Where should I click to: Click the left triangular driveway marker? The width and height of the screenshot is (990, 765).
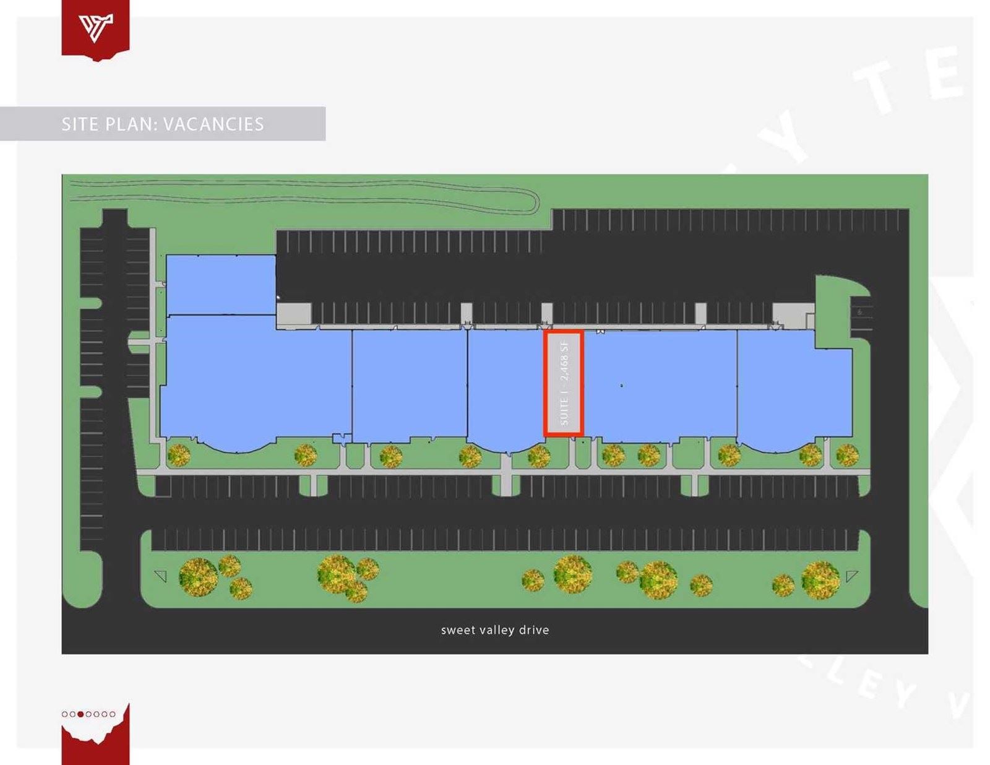161,576
